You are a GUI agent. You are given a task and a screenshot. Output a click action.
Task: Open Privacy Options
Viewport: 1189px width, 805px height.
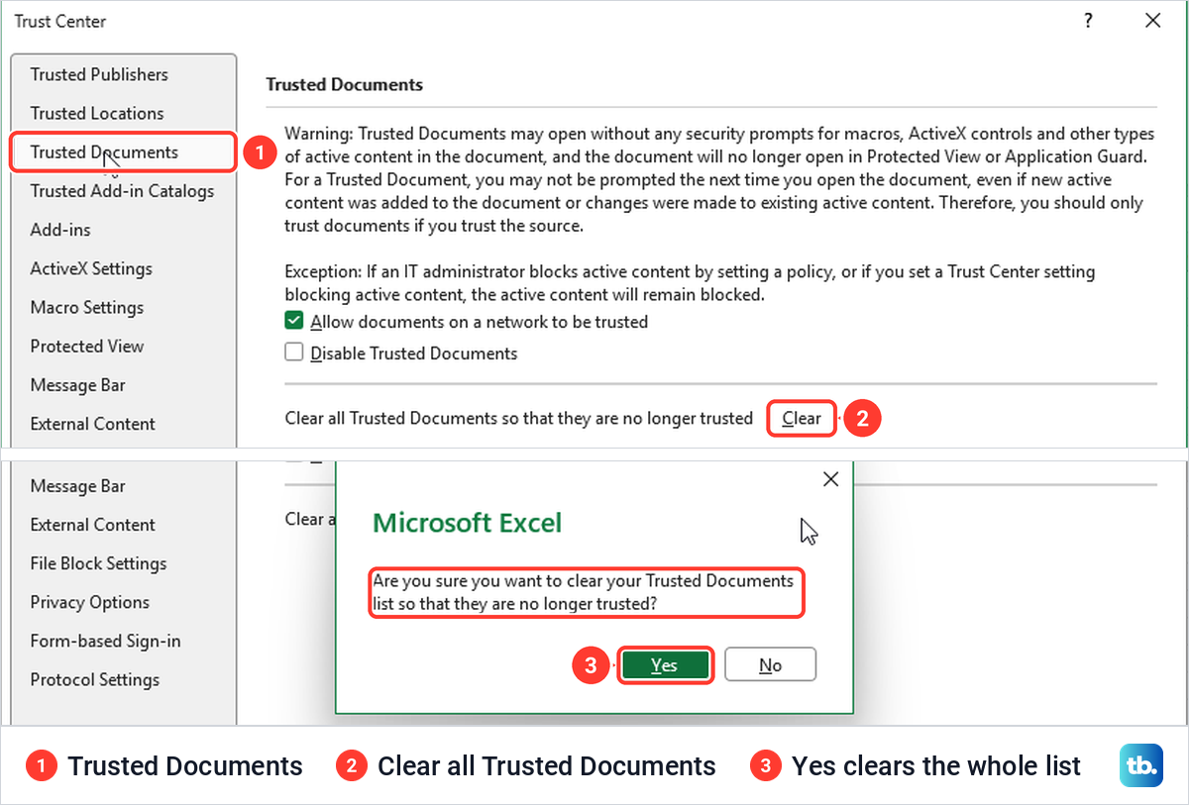point(90,602)
